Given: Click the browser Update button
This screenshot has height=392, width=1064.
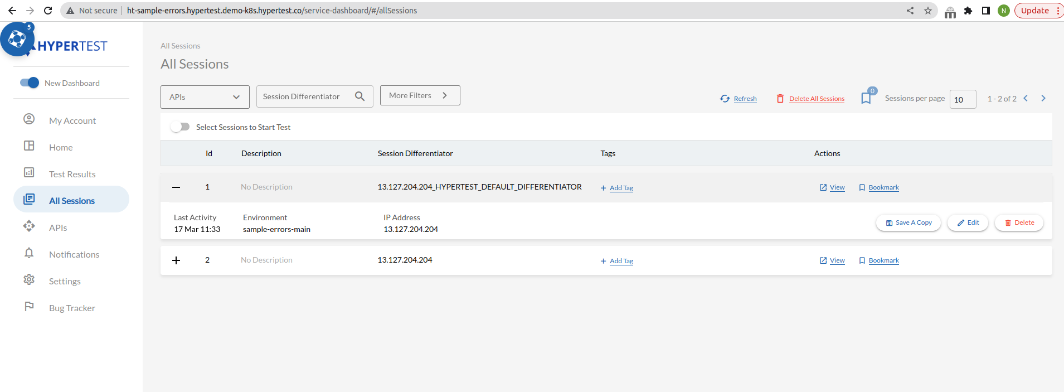Looking at the screenshot, I should [1039, 11].
